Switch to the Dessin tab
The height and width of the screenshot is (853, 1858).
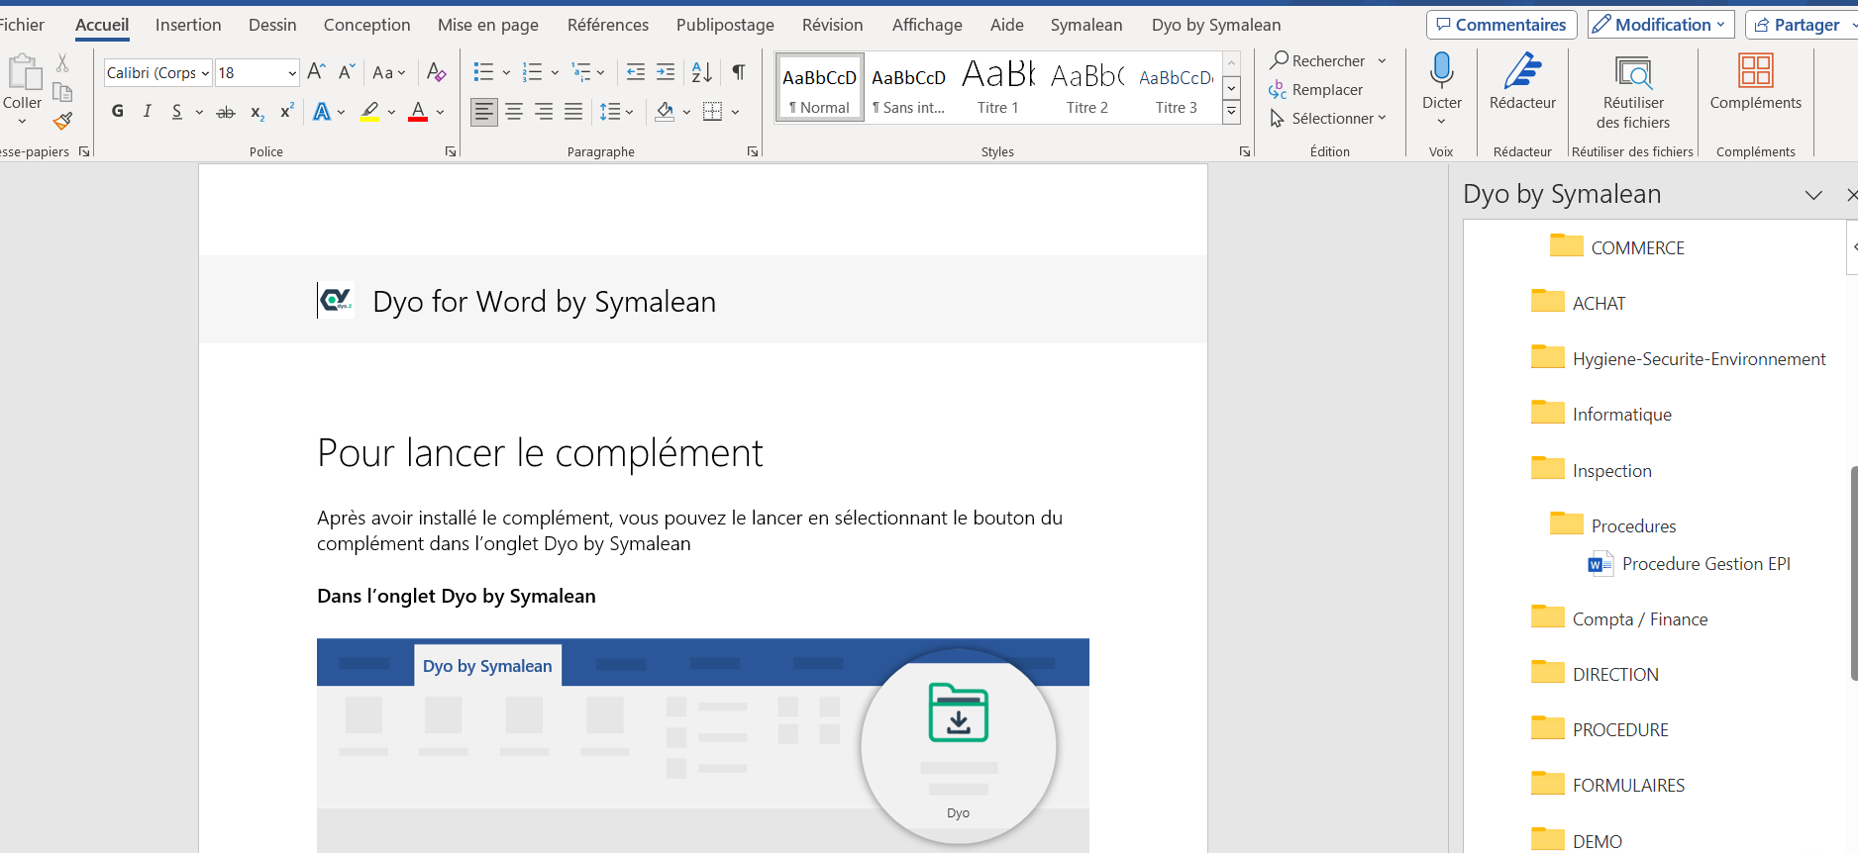tap(272, 25)
